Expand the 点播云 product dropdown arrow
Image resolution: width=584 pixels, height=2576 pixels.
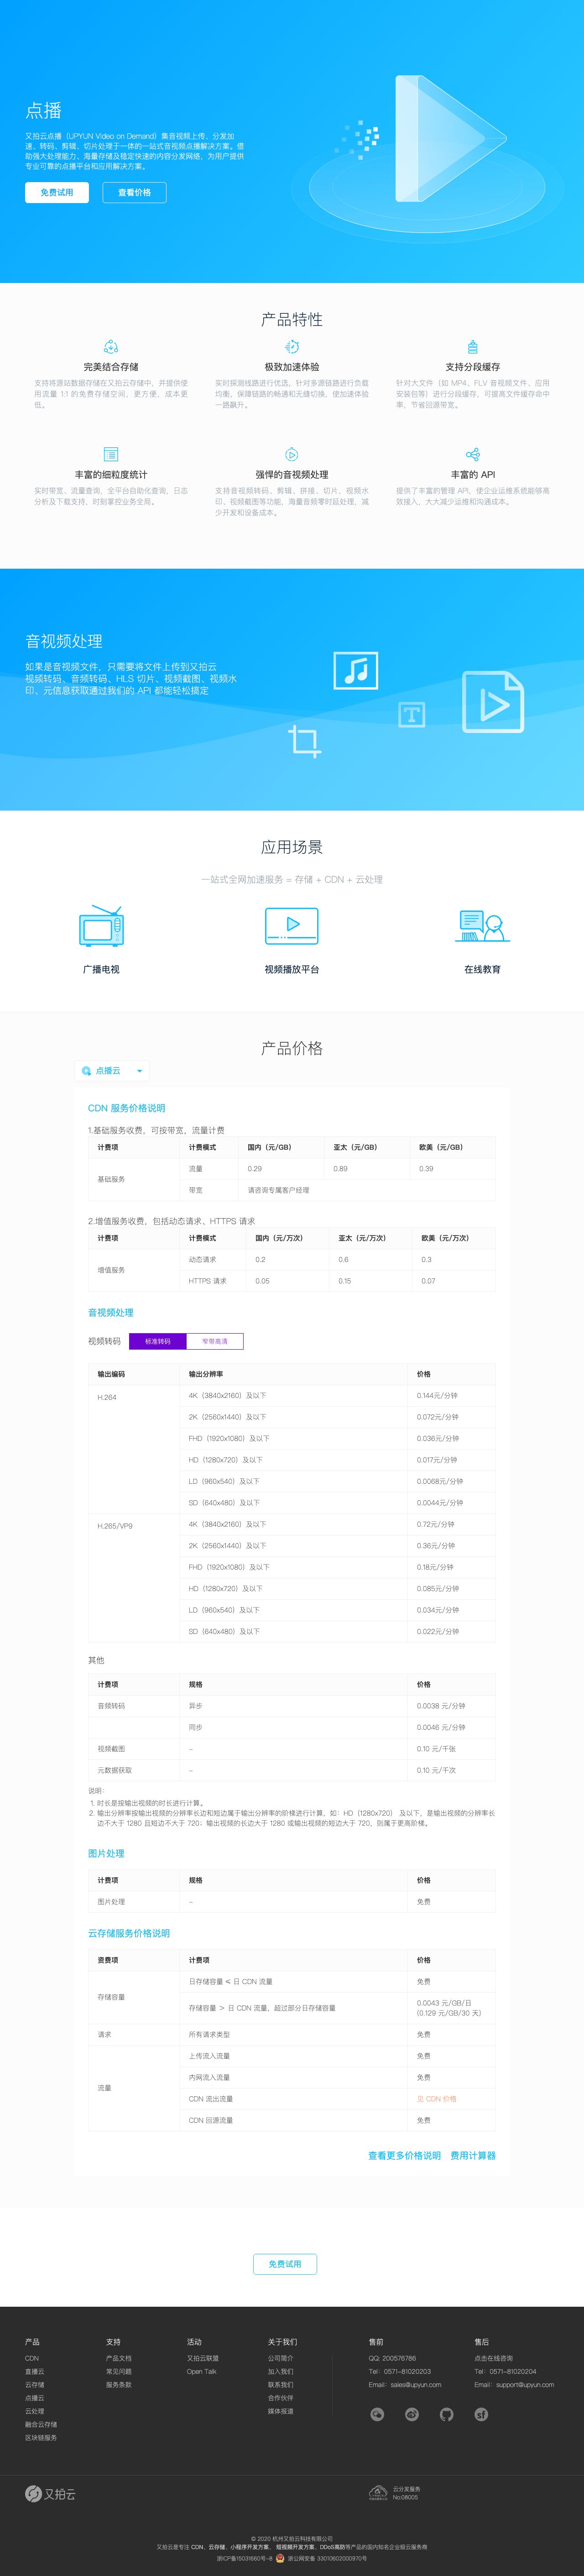pyautogui.click(x=139, y=1071)
